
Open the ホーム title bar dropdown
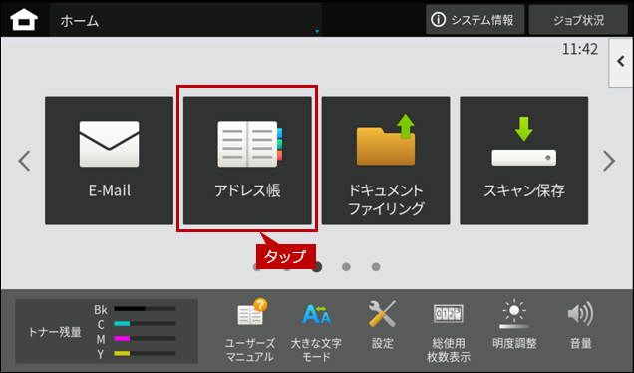(x=185, y=20)
